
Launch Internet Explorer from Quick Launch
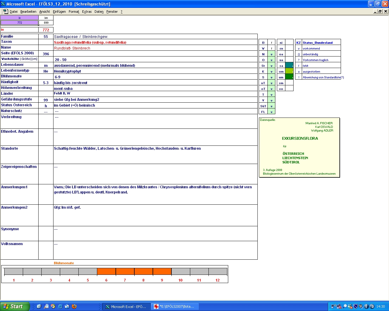(60, 306)
